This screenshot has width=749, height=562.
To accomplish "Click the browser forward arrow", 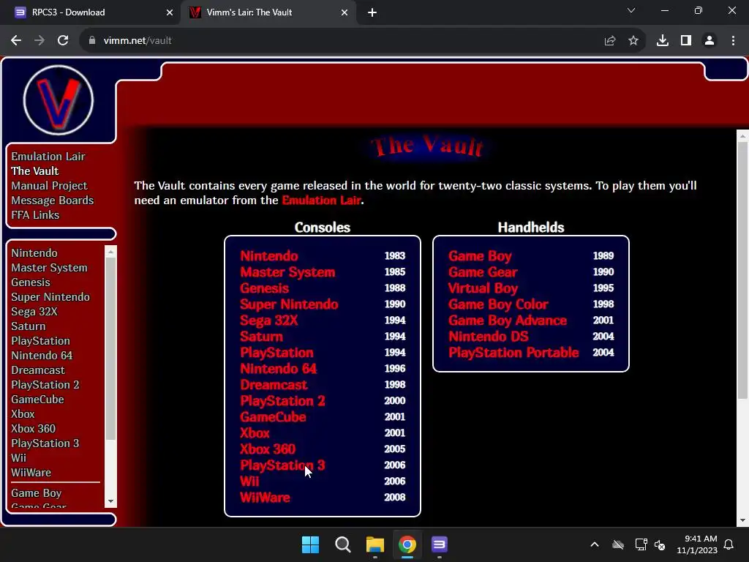I will click(x=39, y=41).
